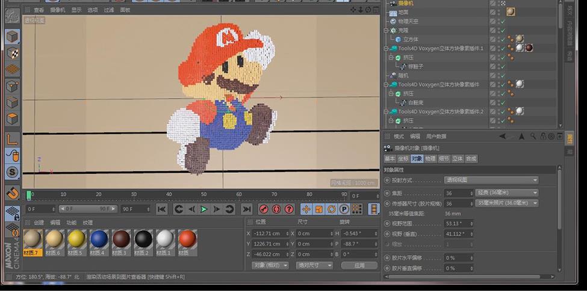Switch to the 合成 attribute tab

pos(471,159)
